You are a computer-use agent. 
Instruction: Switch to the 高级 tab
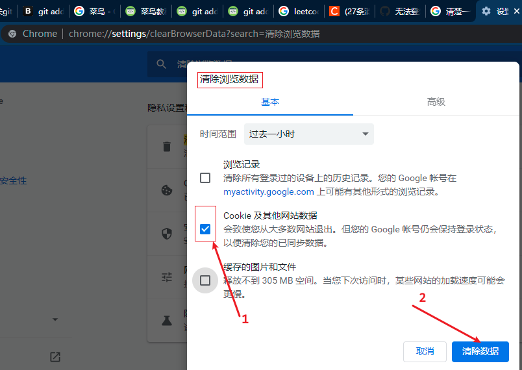(x=436, y=102)
